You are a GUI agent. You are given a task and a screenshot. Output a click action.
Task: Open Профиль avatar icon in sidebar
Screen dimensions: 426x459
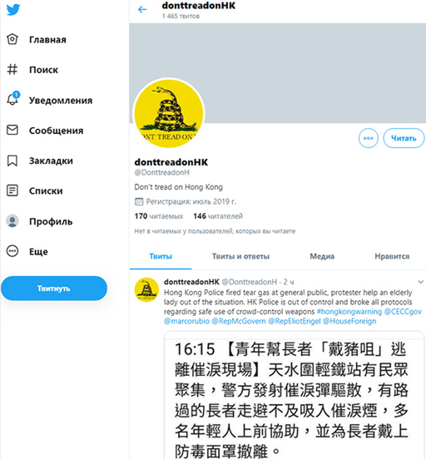tap(12, 221)
